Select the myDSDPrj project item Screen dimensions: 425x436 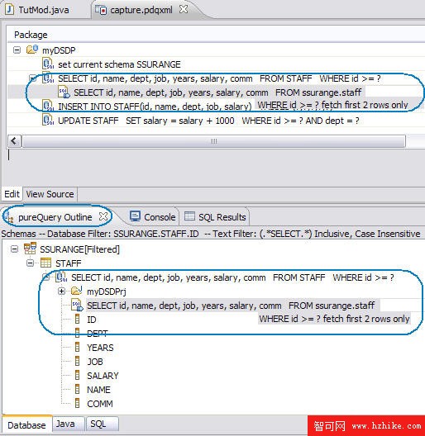coord(107,291)
